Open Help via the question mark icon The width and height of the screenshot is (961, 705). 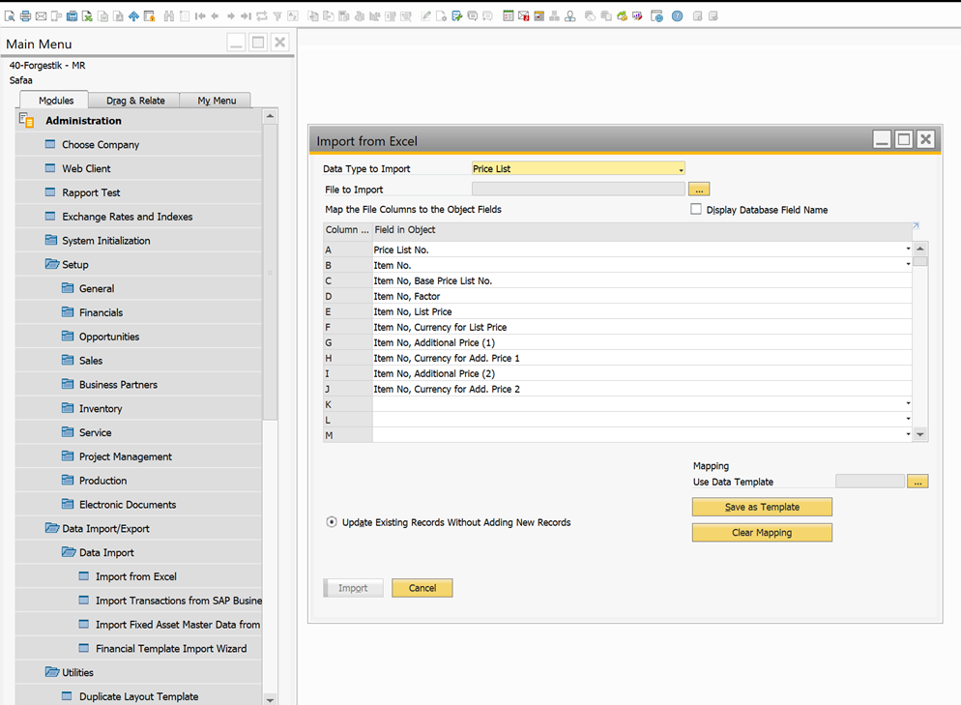coord(678,15)
